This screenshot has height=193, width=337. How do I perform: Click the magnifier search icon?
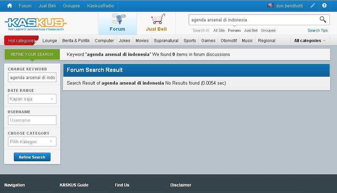point(322,20)
